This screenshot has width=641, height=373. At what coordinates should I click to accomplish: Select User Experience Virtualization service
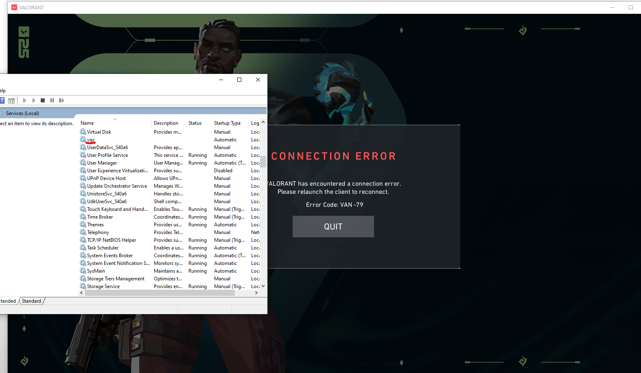118,171
